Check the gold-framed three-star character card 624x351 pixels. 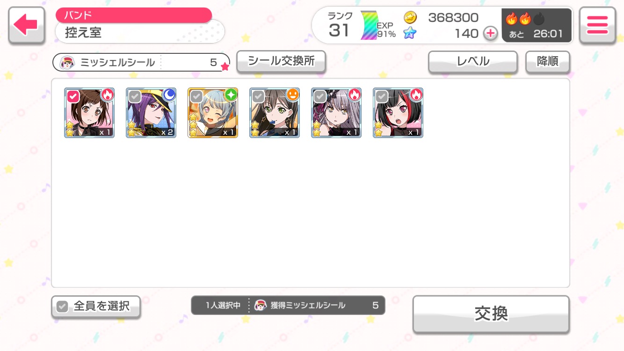click(x=213, y=113)
